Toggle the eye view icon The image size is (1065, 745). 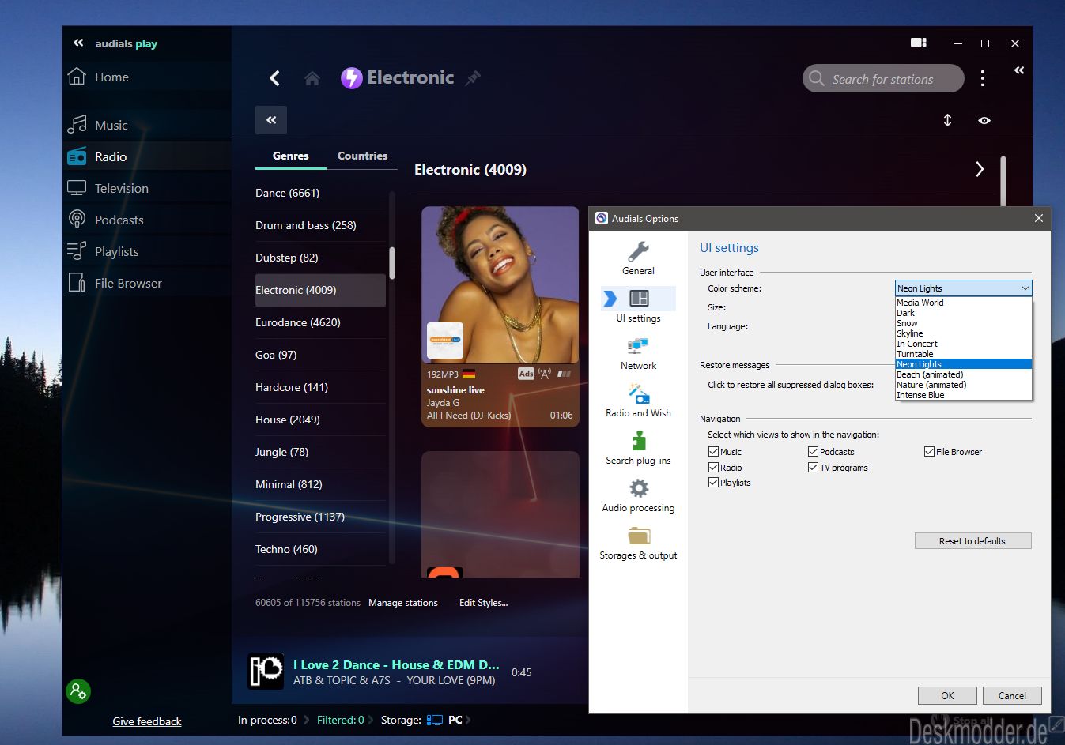coord(984,120)
